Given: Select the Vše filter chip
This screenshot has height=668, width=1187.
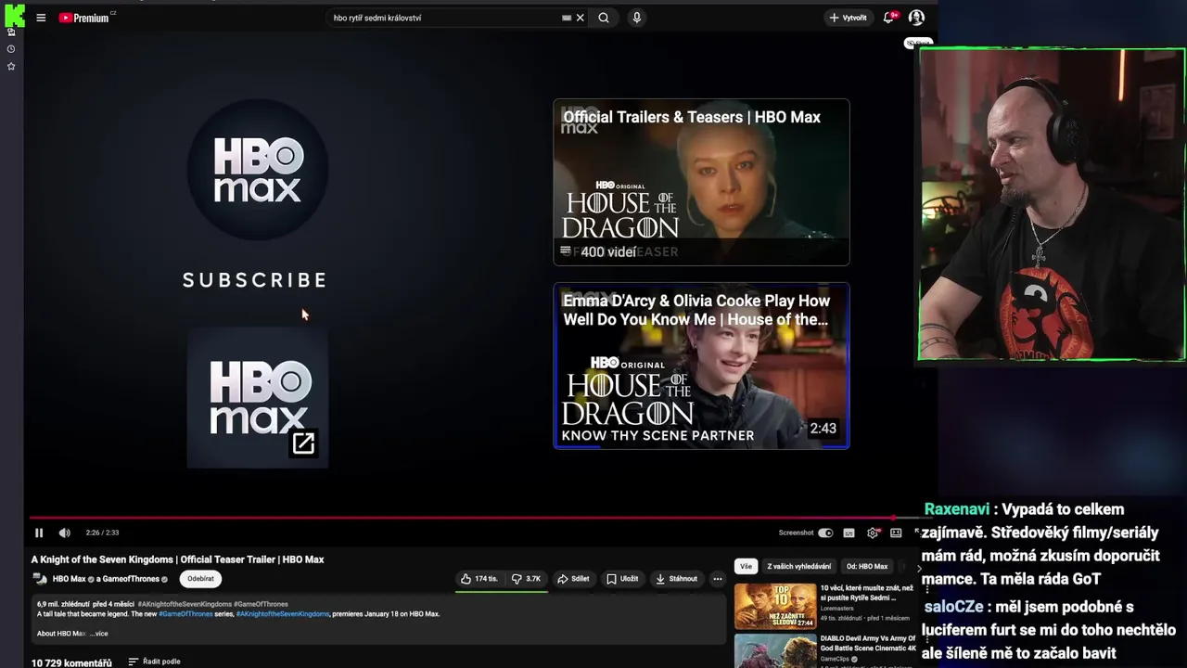Looking at the screenshot, I should pyautogui.click(x=746, y=566).
